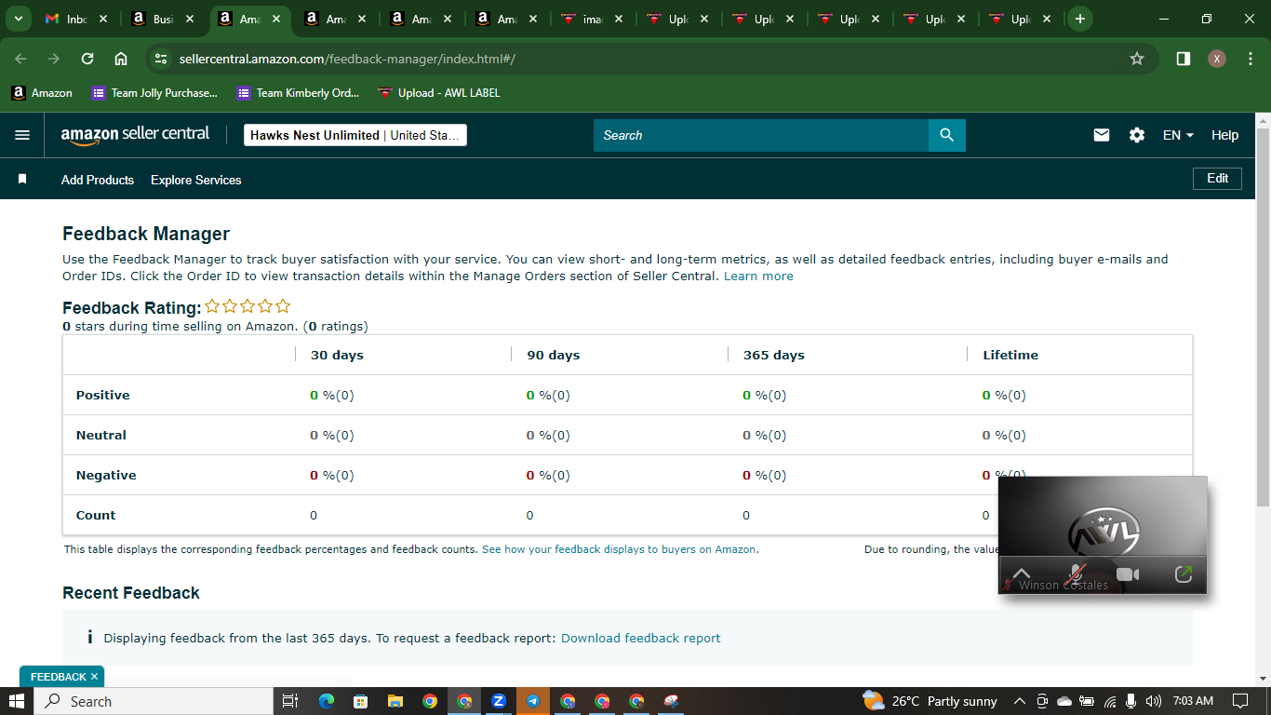View site information icon in address bar
Image resolution: width=1271 pixels, height=715 pixels.
[x=161, y=59]
